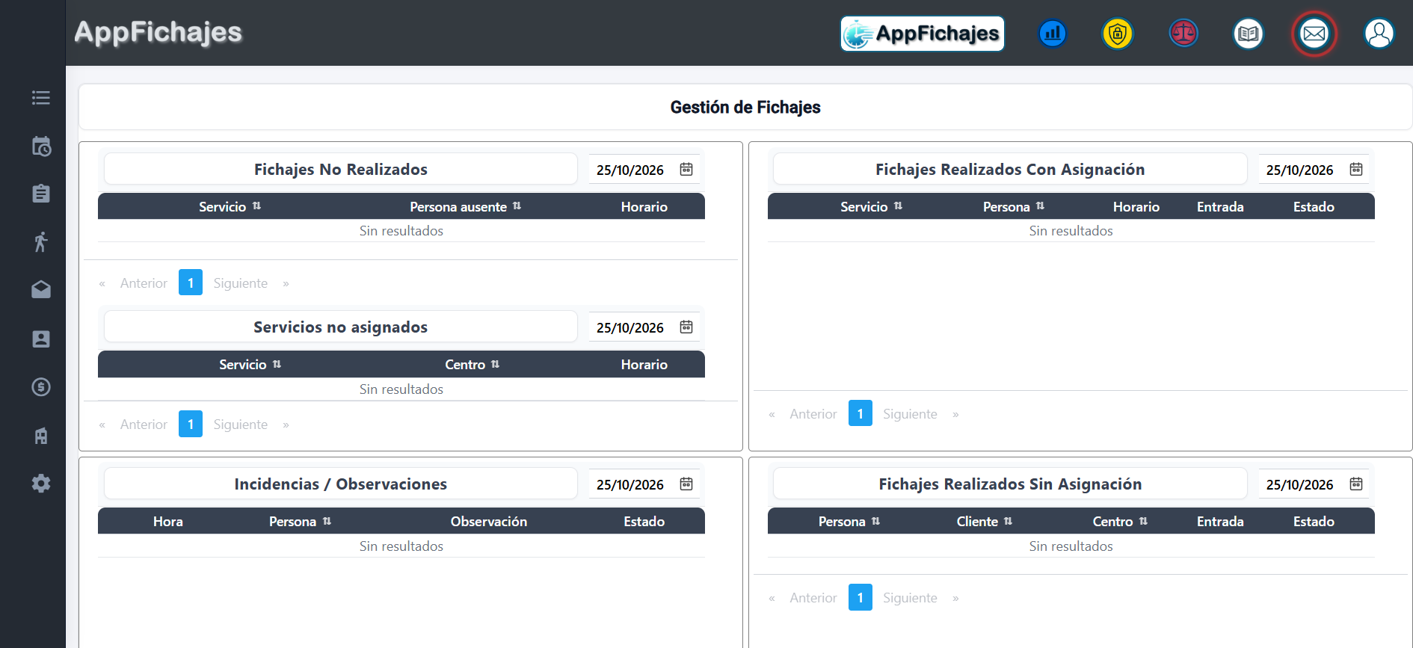Image resolution: width=1413 pixels, height=648 pixels.
Task: Open the settings gear sidebar icon
Action: click(41, 484)
